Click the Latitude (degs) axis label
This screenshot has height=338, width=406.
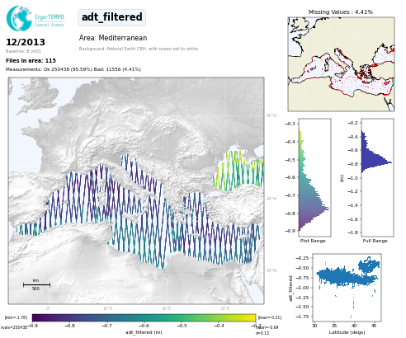pos(347,332)
